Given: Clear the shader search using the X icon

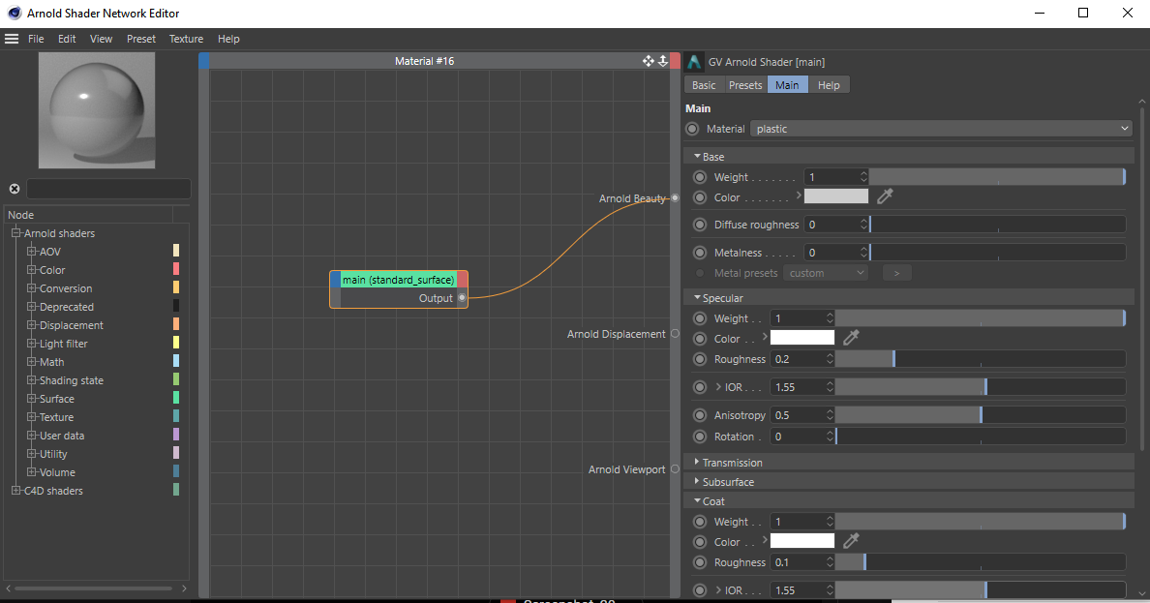Looking at the screenshot, I should click(x=14, y=189).
